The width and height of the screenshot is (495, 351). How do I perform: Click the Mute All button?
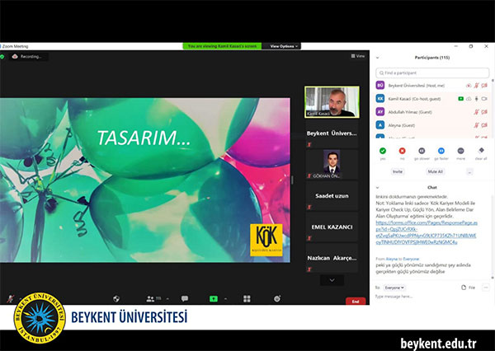point(436,171)
